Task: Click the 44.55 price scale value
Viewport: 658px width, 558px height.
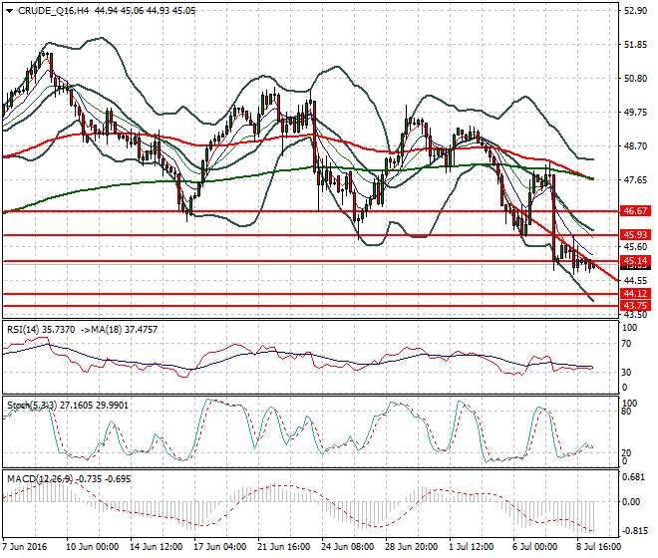Action: pyautogui.click(x=635, y=280)
